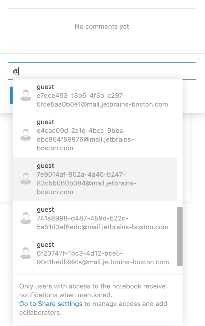Open Share settings via the blue link
This screenshot has width=205, height=326.
click(x=51, y=304)
